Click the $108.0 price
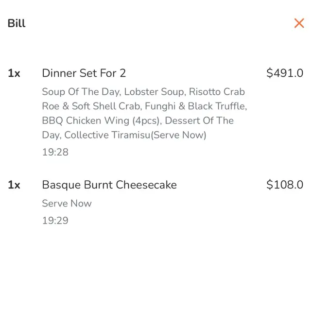The height and width of the screenshot is (311, 311). point(284,185)
